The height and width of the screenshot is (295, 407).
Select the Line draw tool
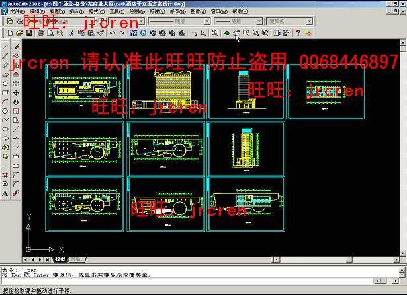pyautogui.click(x=5, y=47)
